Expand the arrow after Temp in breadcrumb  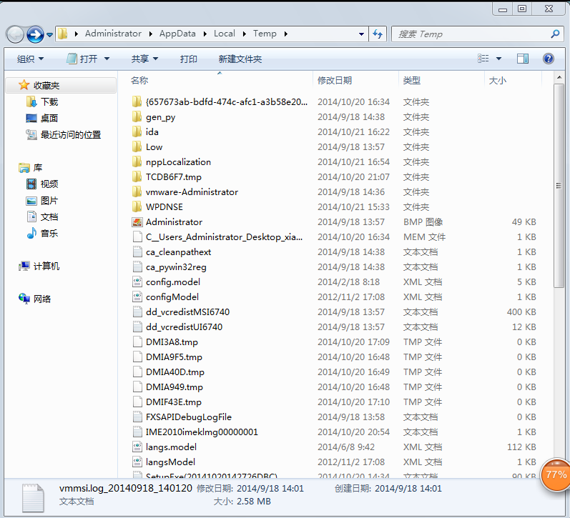click(286, 34)
